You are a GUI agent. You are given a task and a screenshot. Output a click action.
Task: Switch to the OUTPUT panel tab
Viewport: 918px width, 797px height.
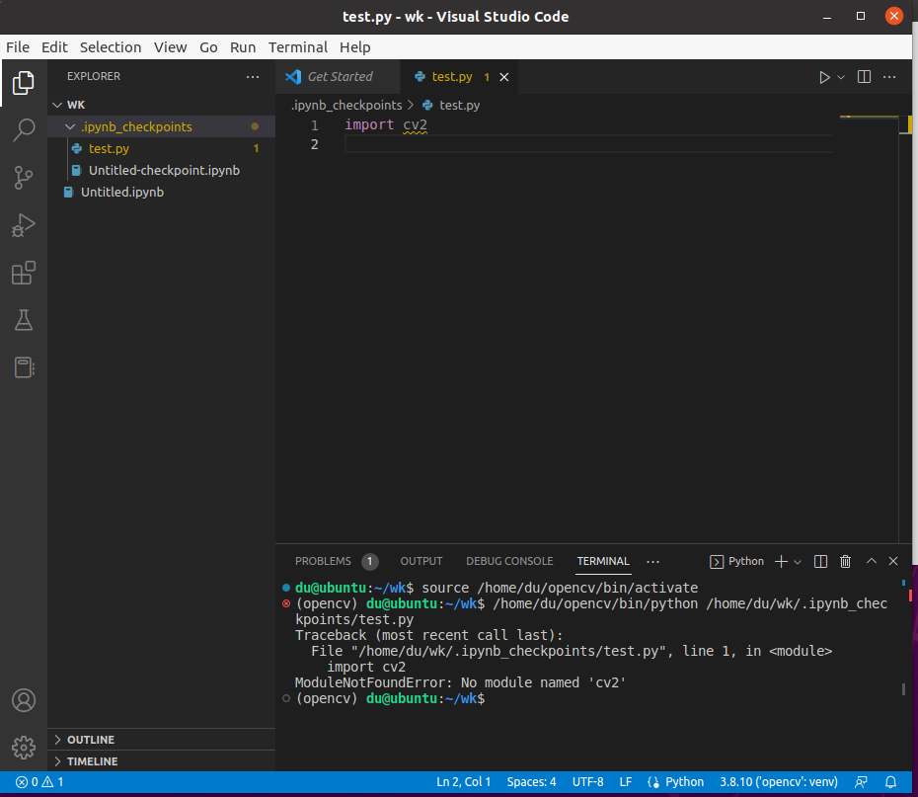421,562
